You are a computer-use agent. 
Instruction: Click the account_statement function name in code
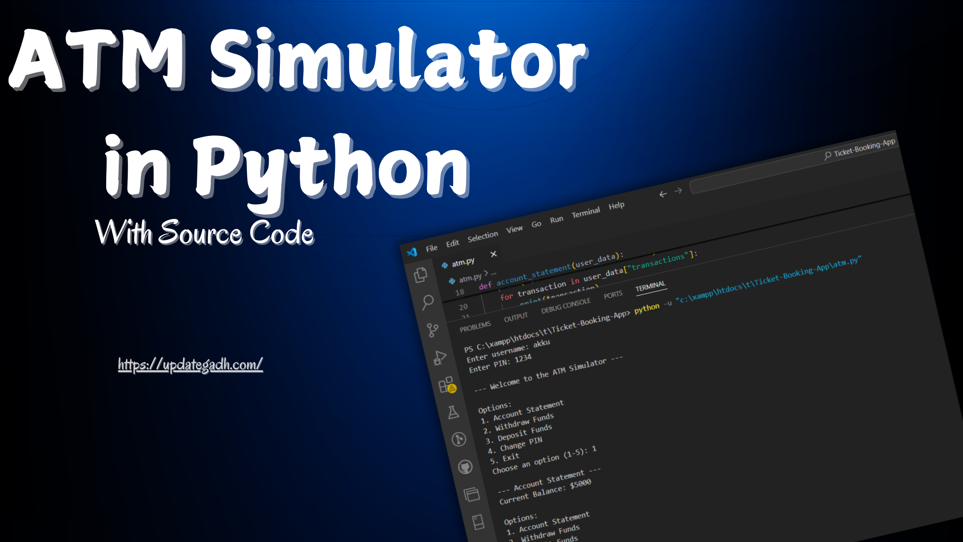point(534,274)
